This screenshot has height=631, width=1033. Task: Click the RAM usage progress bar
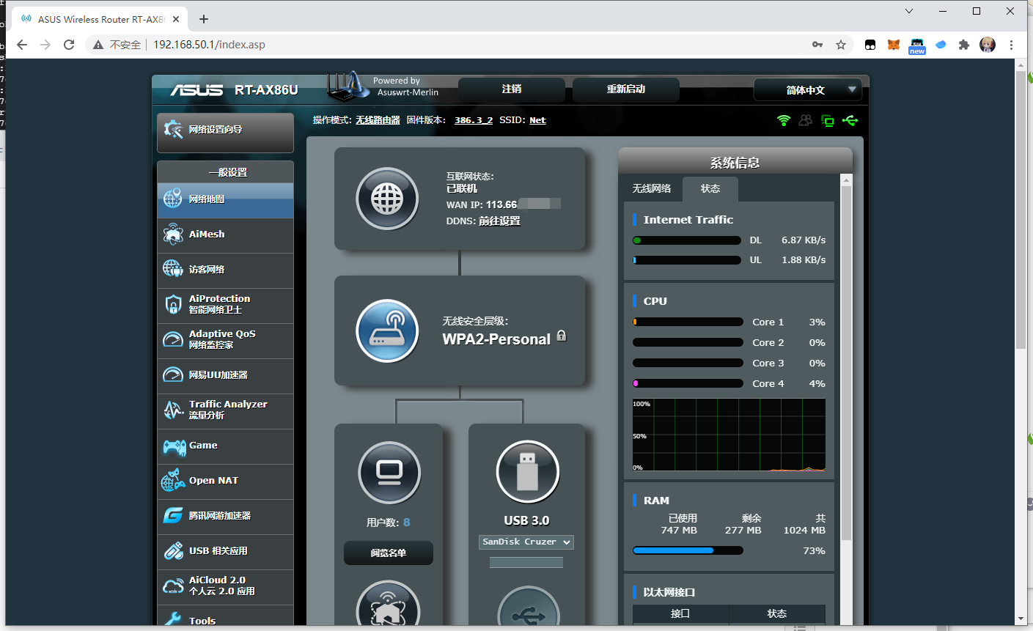pyautogui.click(x=688, y=550)
